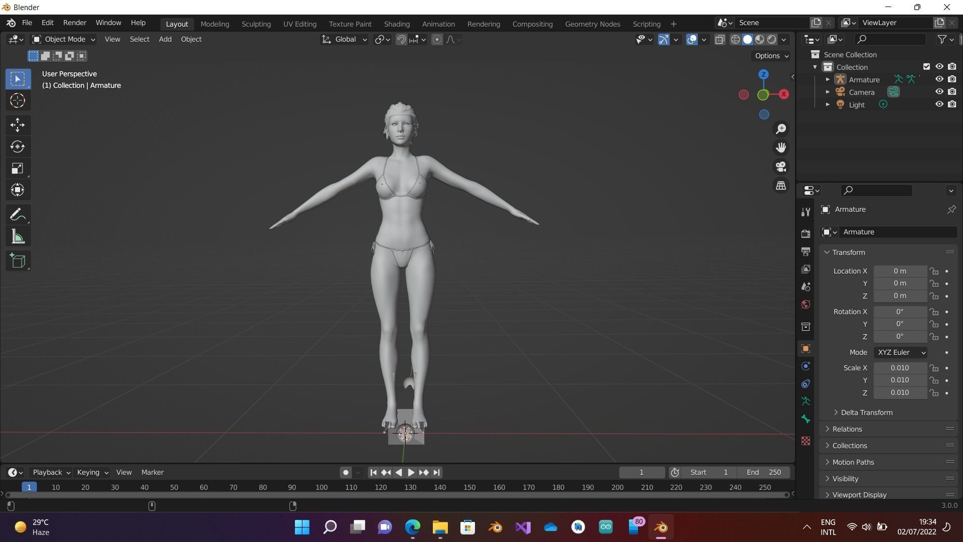Switch to rendered viewport shading
The height and width of the screenshot is (542, 963).
click(x=772, y=40)
